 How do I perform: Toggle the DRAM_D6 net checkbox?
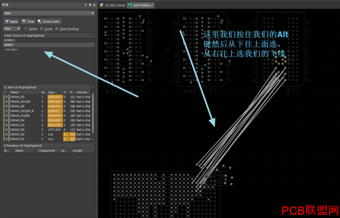point(7,135)
